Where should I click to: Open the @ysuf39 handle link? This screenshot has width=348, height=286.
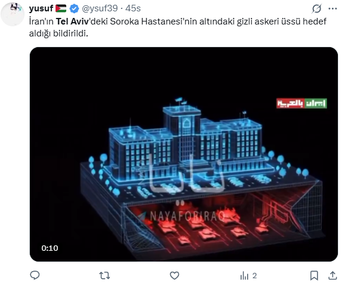[x=100, y=8]
